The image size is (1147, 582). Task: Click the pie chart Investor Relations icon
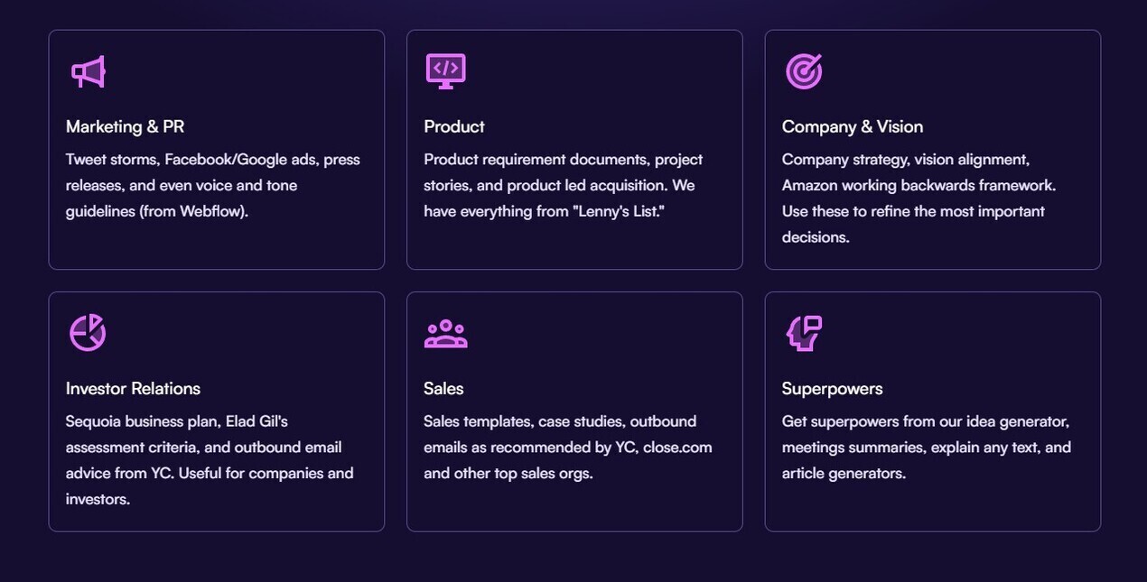point(88,333)
